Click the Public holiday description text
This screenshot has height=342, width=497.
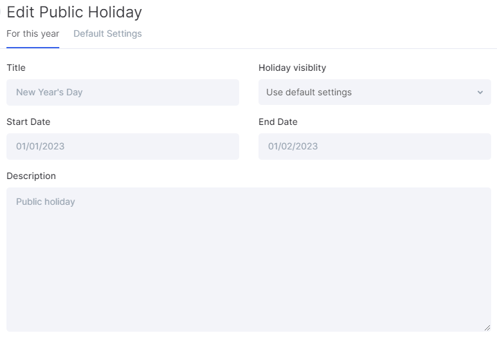tap(46, 202)
